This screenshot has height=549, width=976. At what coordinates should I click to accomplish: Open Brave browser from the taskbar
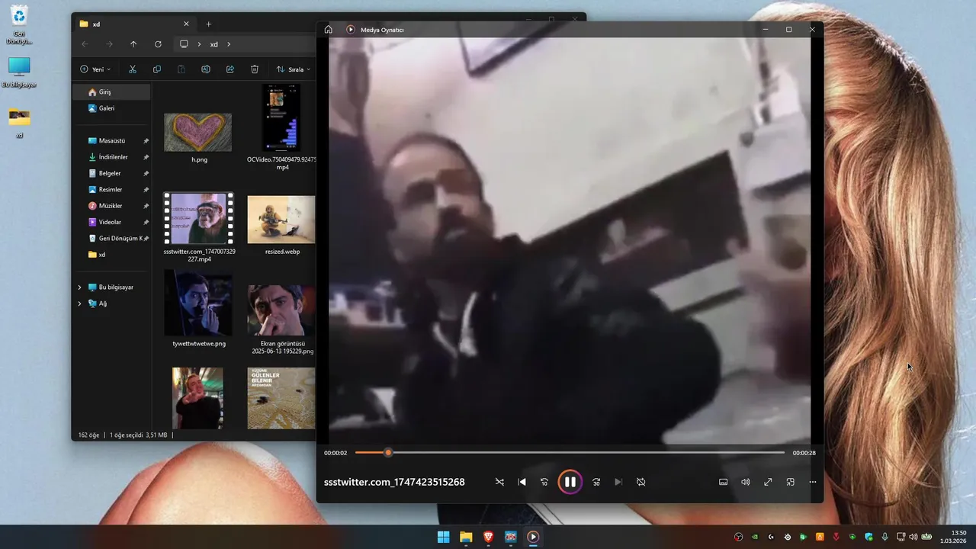[488, 537]
